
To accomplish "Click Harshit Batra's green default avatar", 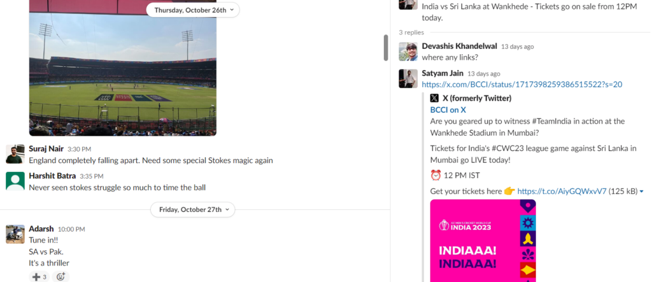I will tap(15, 181).
